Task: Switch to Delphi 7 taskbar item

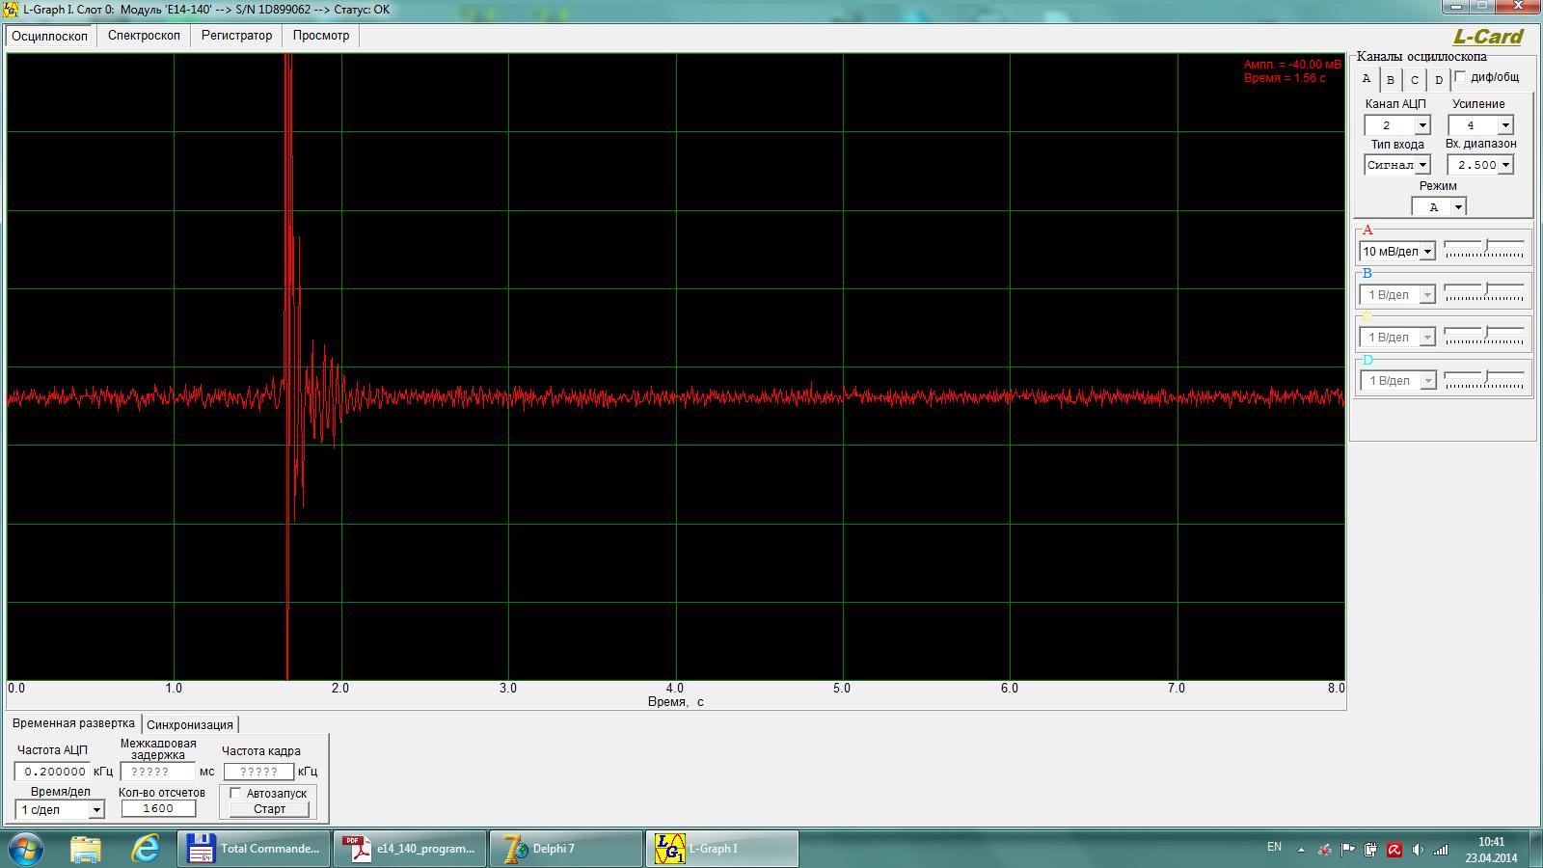Action: [x=567, y=849]
